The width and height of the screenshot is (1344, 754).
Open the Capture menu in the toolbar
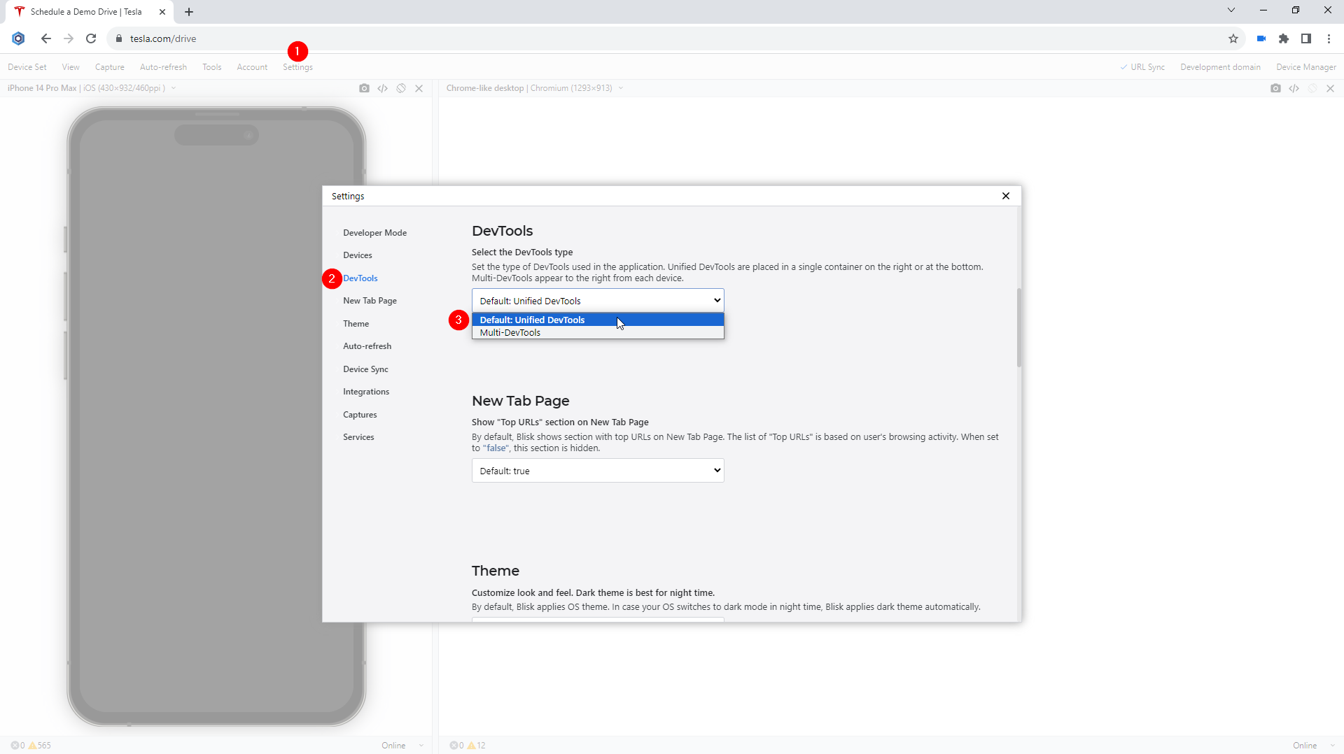pos(109,66)
